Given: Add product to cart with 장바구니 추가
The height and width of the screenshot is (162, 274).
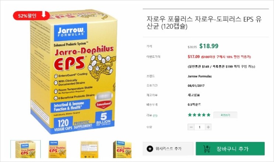Looking at the screenshot, I should coord(230,149).
